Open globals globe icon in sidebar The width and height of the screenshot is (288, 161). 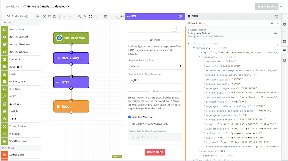click(x=285, y=61)
